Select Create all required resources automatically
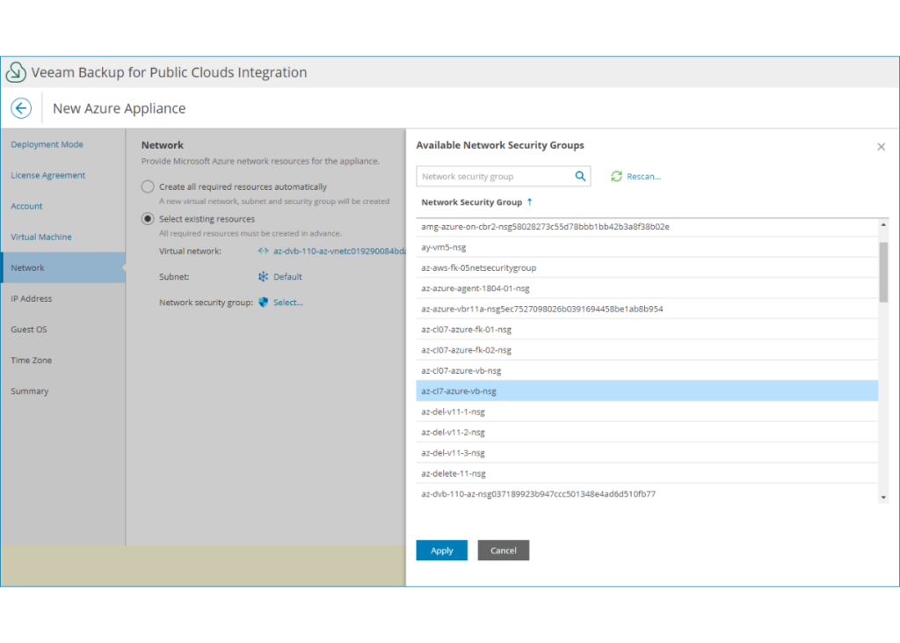This screenshot has width=900, height=643. (x=148, y=186)
